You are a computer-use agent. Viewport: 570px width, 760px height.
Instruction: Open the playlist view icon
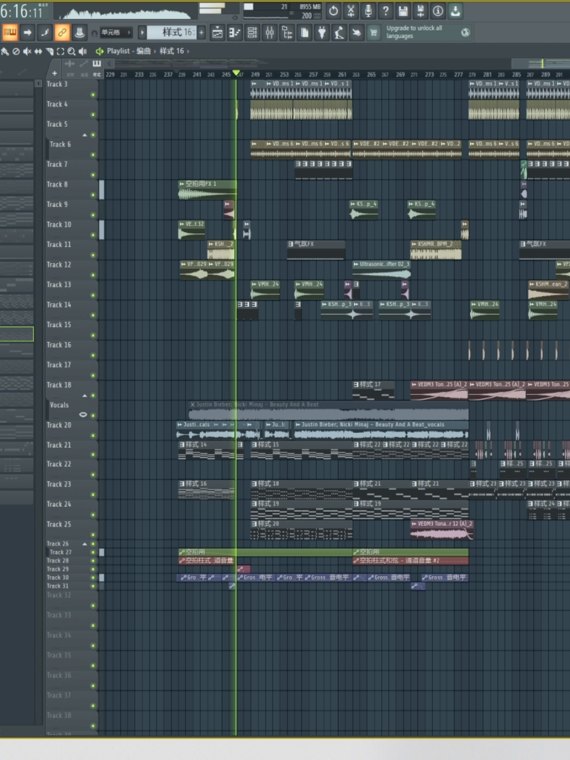[x=217, y=32]
